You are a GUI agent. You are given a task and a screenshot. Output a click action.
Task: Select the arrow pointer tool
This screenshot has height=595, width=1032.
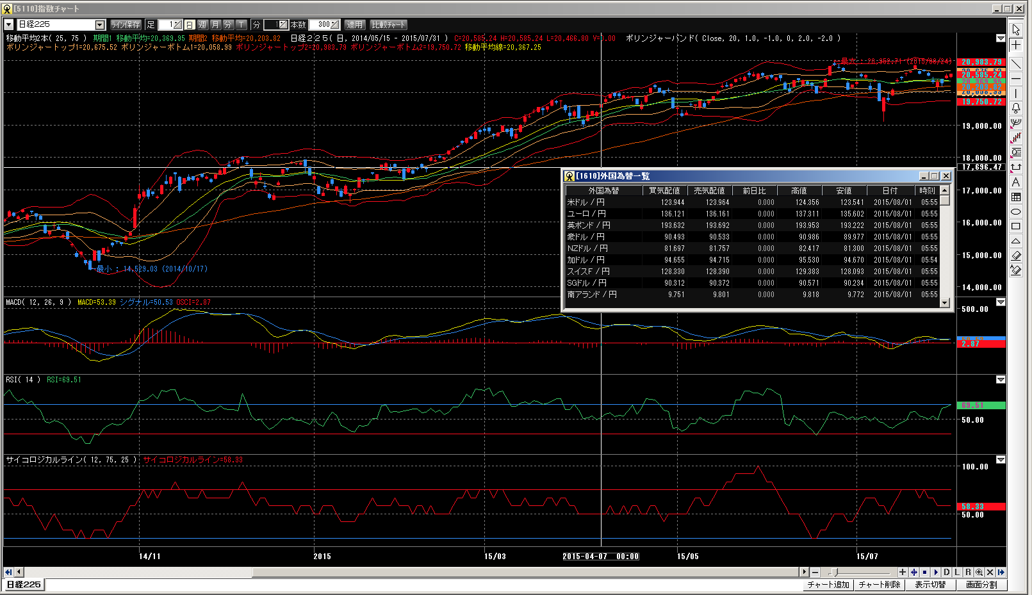(x=1016, y=30)
